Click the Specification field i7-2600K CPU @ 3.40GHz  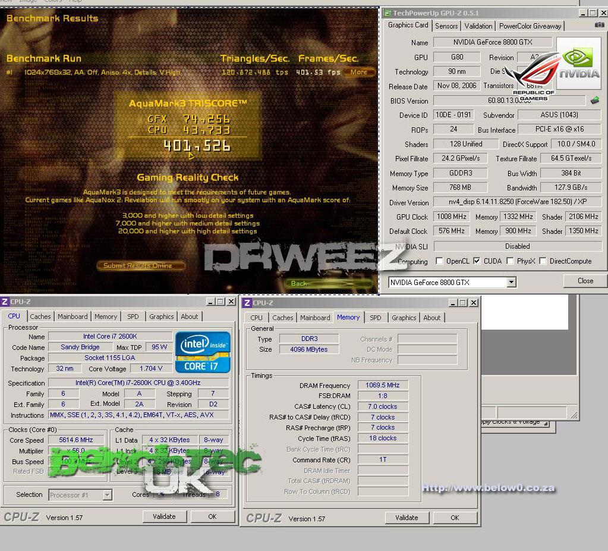tap(138, 383)
